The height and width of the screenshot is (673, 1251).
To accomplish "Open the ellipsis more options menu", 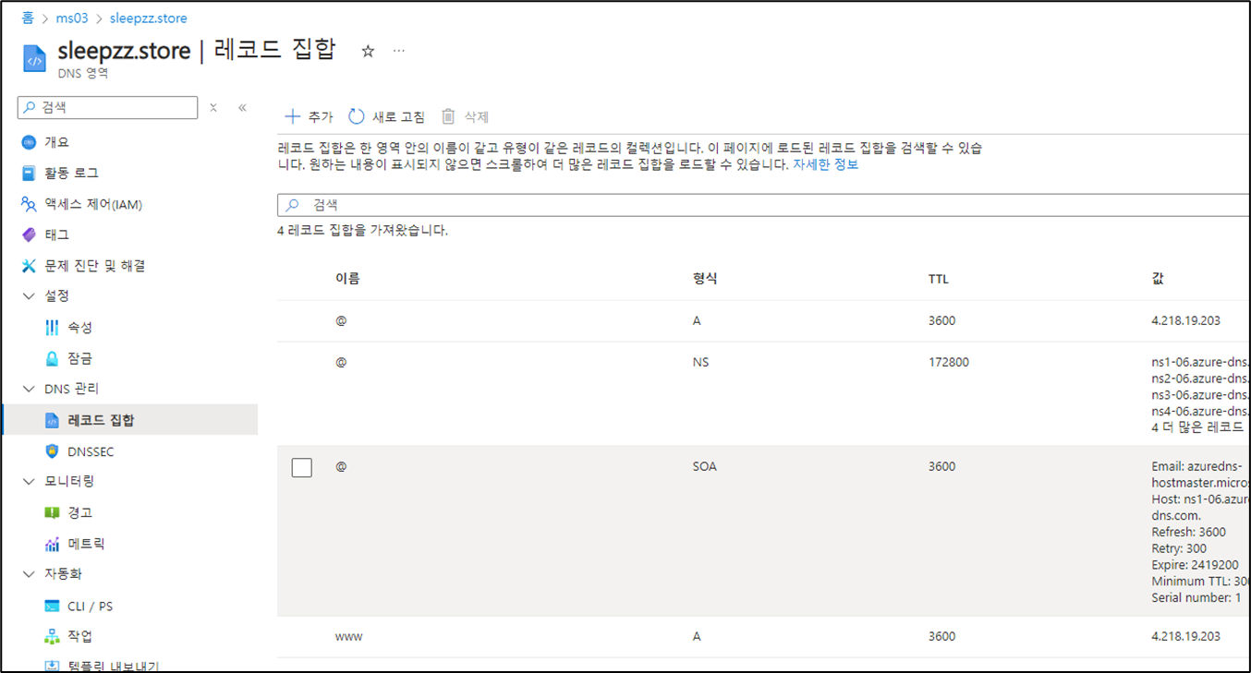I will click(398, 51).
